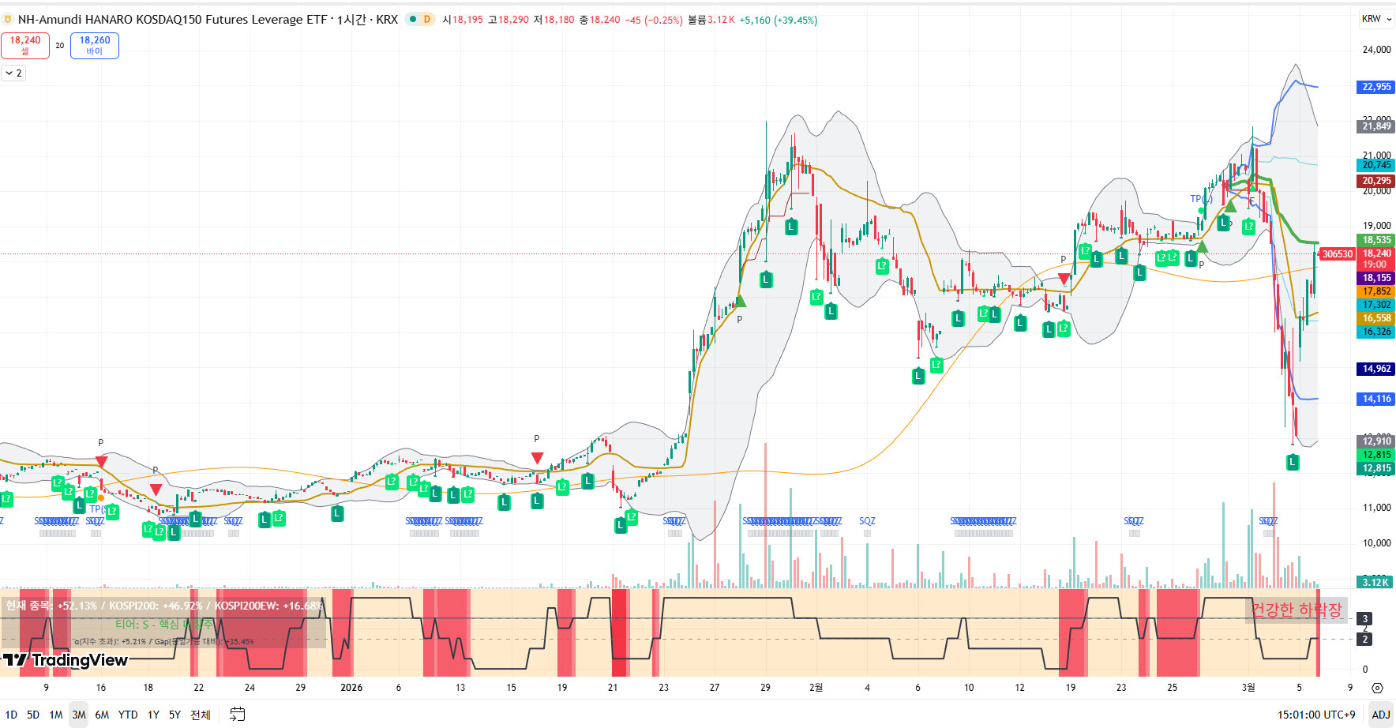1396x728 pixels.
Task: Select the 1M time range
Action: (x=56, y=715)
